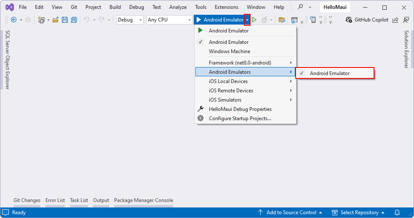
Task: Open the Build menu
Action: pos(115,7)
